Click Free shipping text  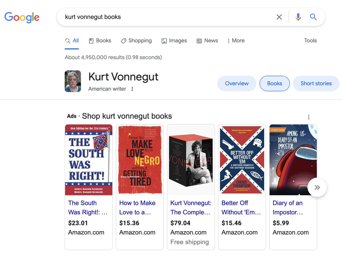pyautogui.click(x=190, y=242)
